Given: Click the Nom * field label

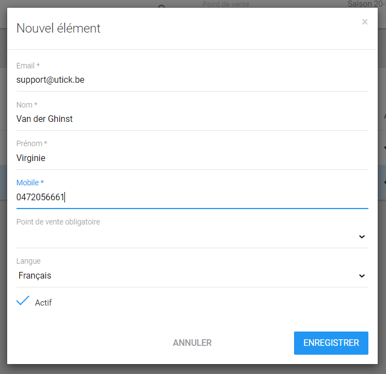Looking at the screenshot, I should [27, 105].
